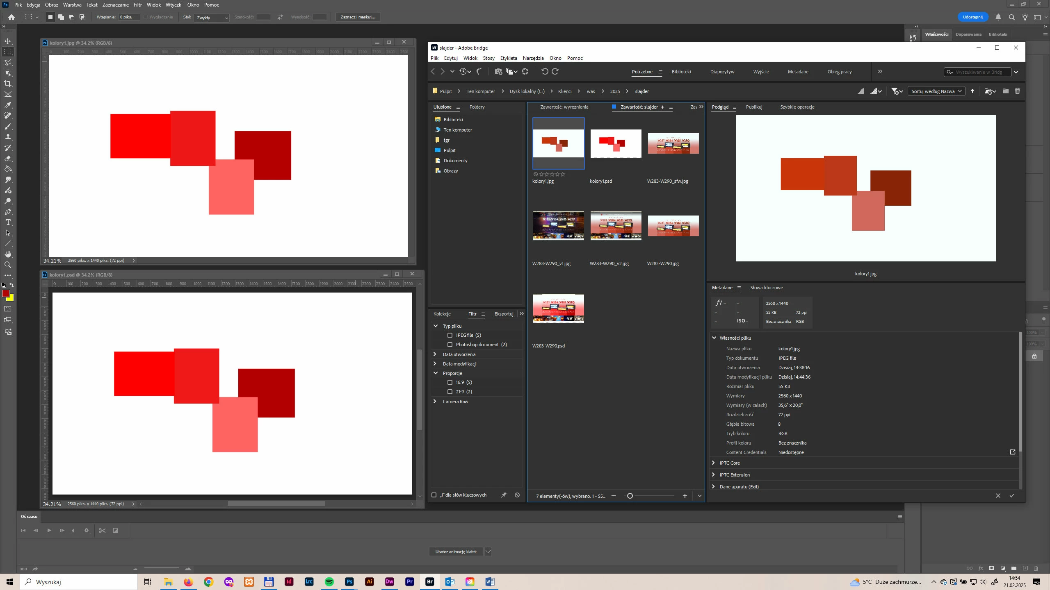
Task: Select the Type tool
Action: tap(8, 222)
